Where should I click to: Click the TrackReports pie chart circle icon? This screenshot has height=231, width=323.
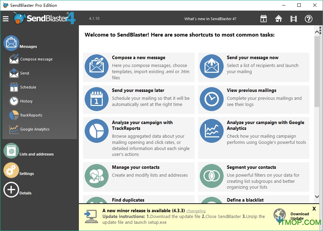click(x=97, y=131)
